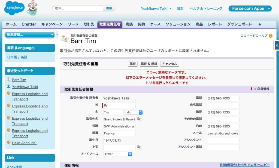Open the キャンペーン tab
This screenshot has height=168, width=279.
52,24
